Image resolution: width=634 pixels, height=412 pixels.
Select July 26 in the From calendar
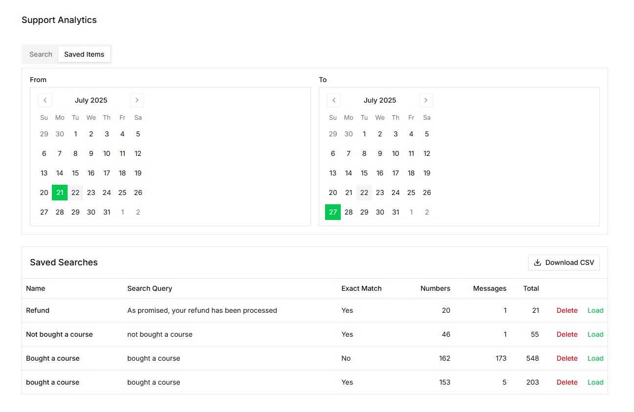[x=138, y=193]
